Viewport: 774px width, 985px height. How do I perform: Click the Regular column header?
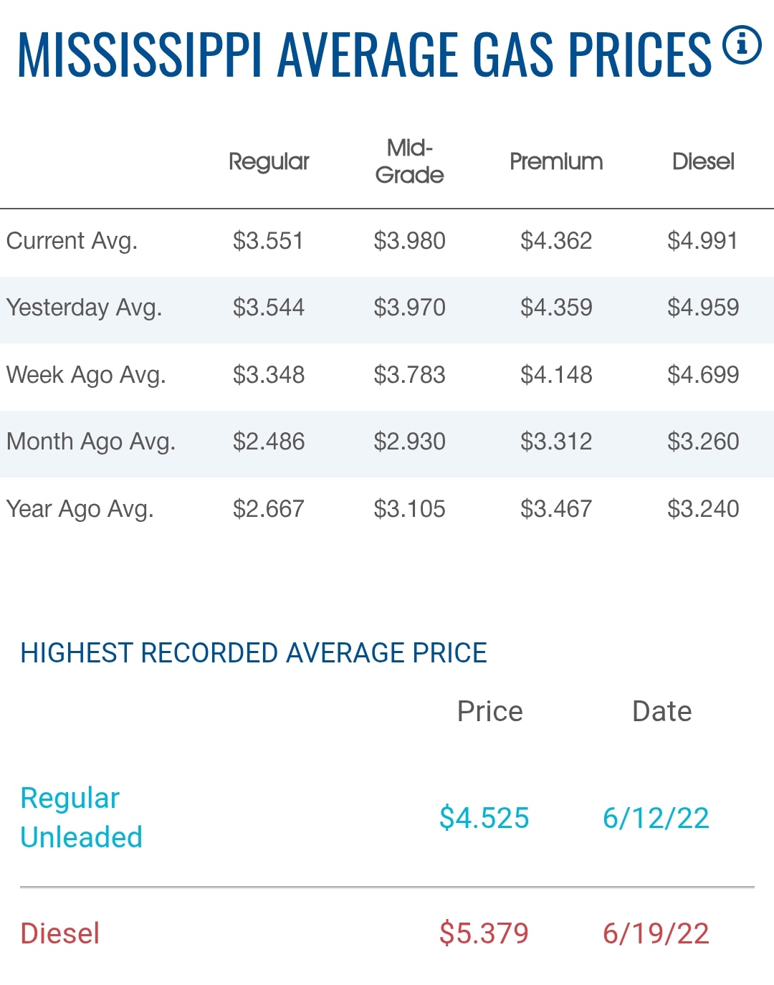(x=269, y=161)
